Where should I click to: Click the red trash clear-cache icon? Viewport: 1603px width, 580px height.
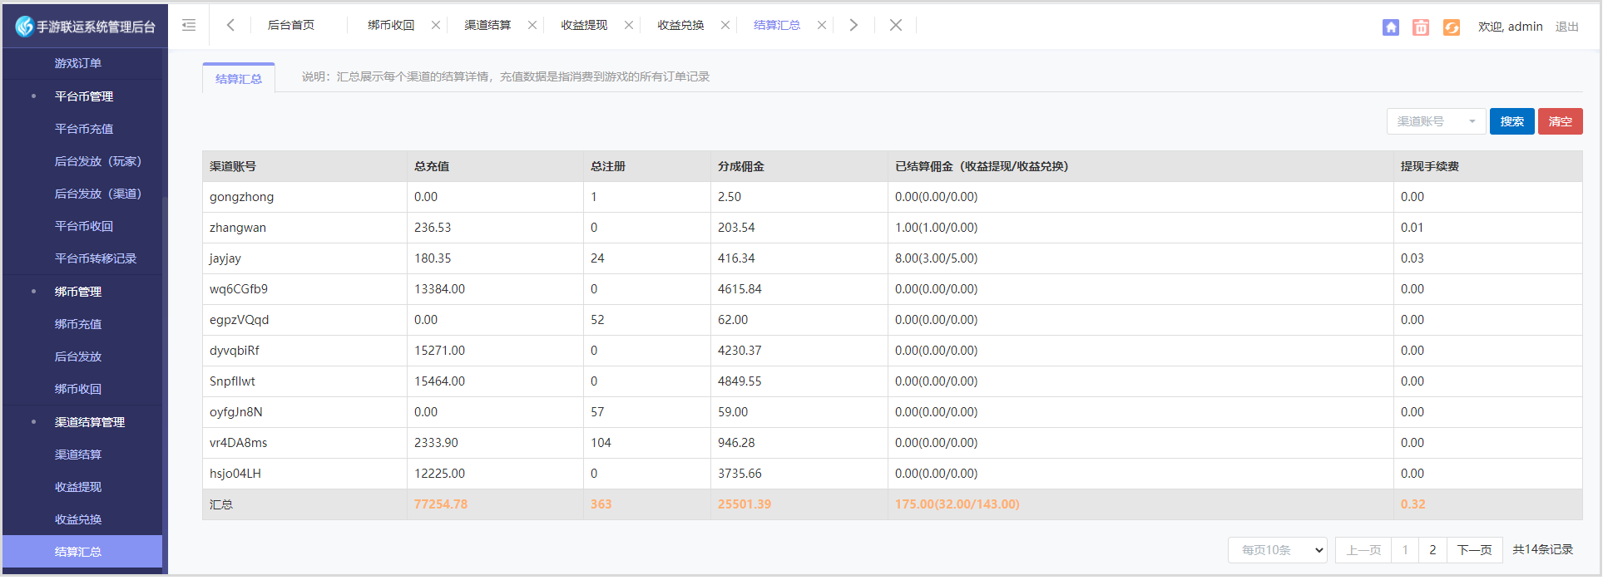click(1421, 27)
